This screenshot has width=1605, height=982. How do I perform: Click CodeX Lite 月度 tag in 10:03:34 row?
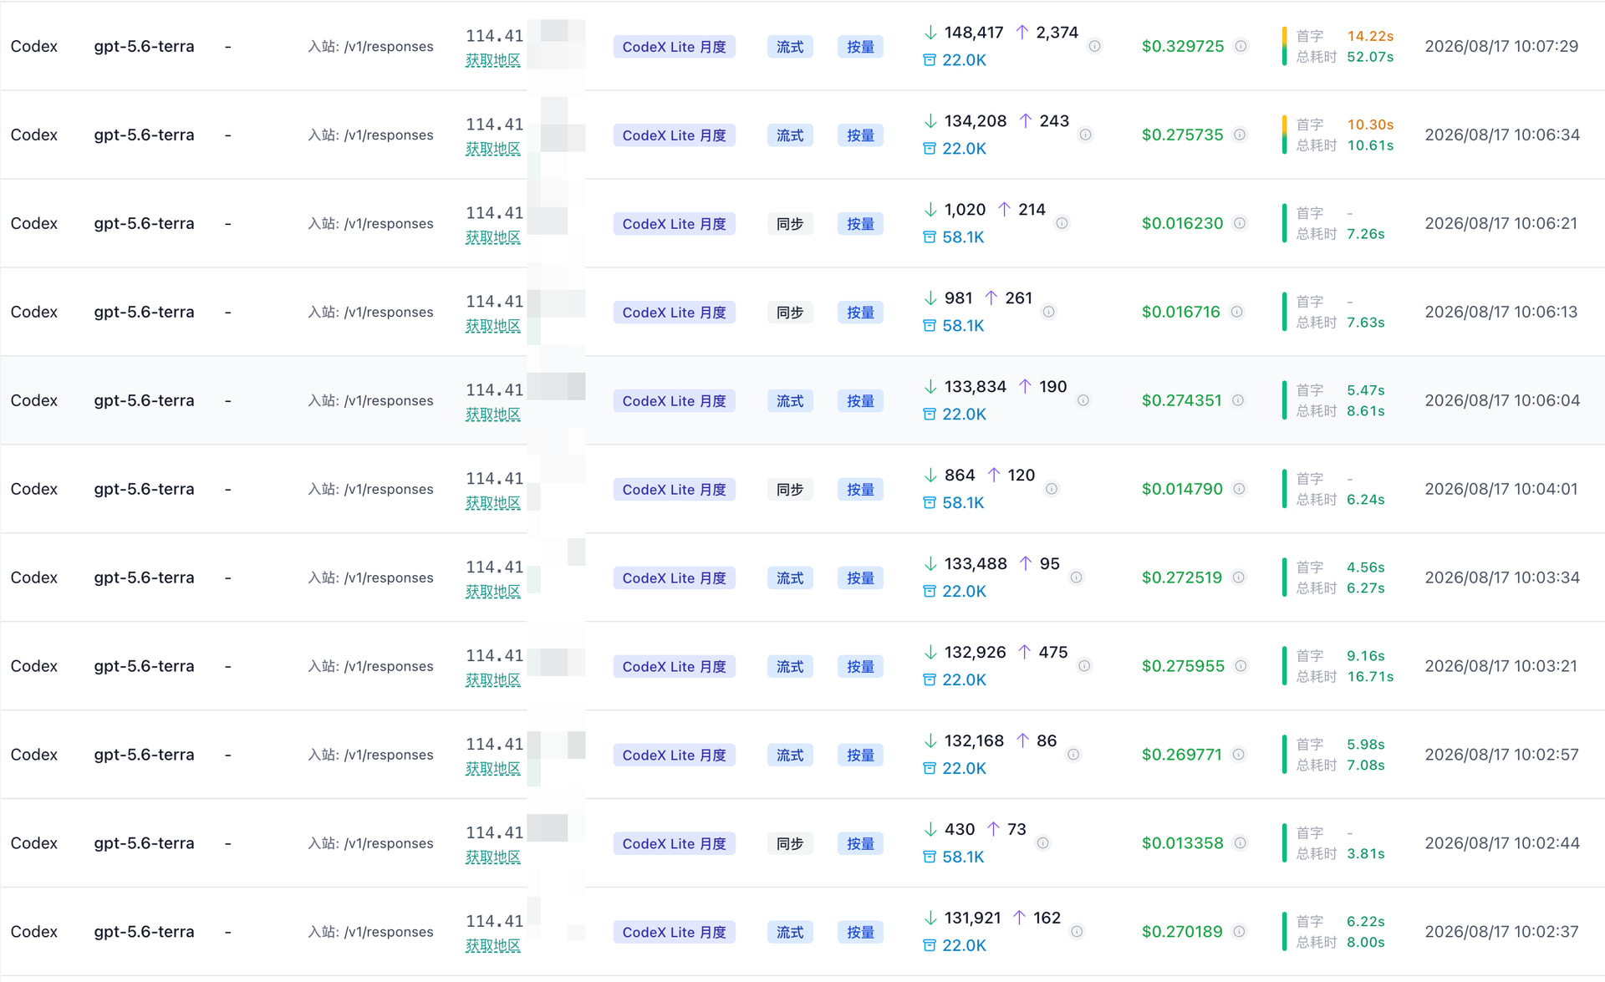pos(674,578)
